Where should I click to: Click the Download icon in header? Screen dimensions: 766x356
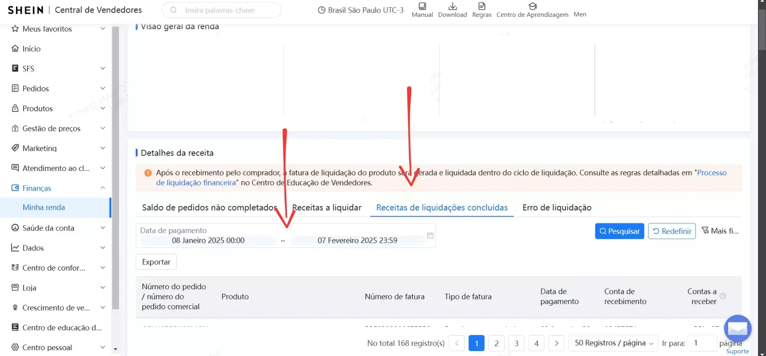(452, 6)
